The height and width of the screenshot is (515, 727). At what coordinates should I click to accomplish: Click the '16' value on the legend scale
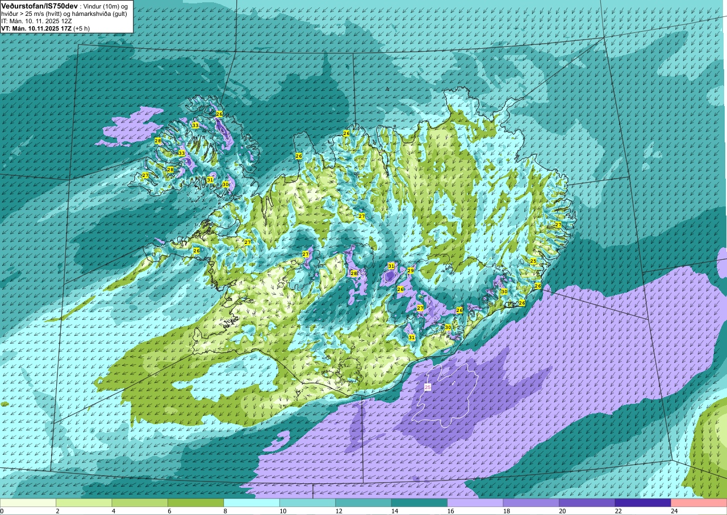[x=450, y=511]
